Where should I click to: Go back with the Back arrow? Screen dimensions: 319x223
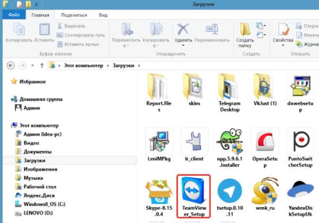point(11,65)
